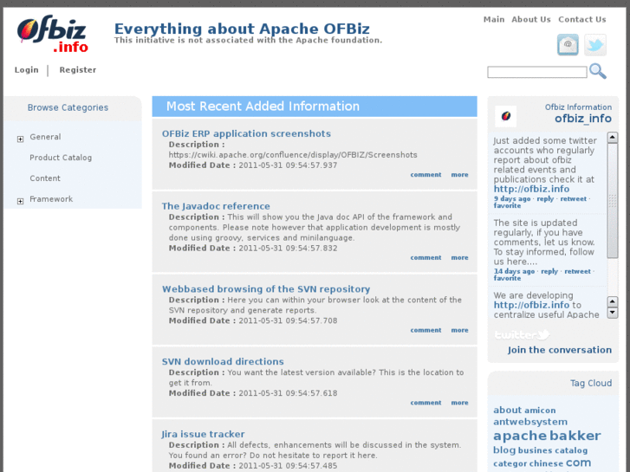Click comment under OFBiz ERP screenshots
Viewport: 630px width, 472px height.
coord(425,175)
